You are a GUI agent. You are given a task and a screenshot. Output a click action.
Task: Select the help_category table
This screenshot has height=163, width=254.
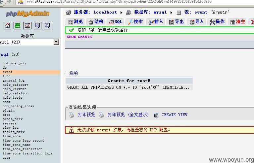tap(15, 85)
